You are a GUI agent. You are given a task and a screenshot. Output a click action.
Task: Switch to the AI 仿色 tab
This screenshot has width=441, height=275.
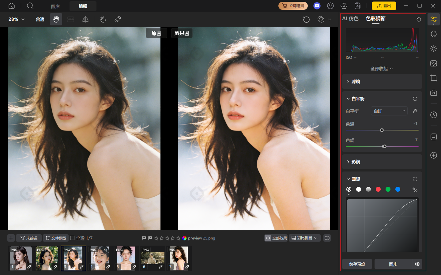tap(350, 19)
